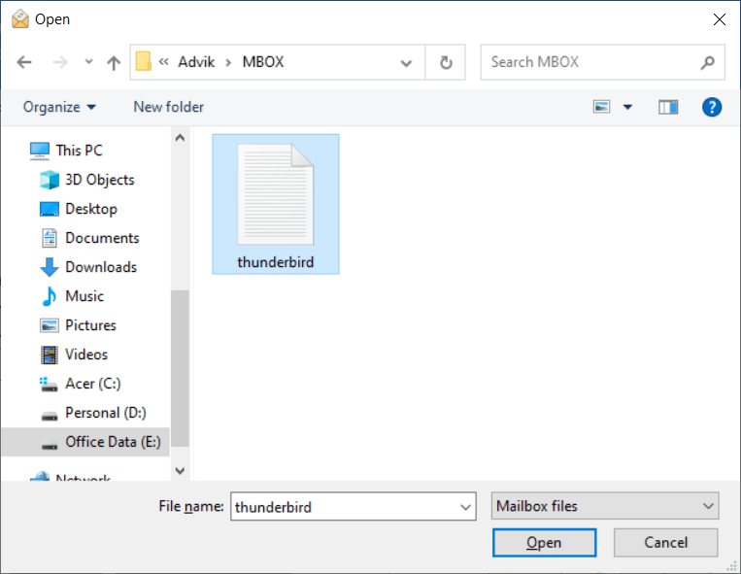Expand the address bar history dropdown
741x574 pixels.
406,62
